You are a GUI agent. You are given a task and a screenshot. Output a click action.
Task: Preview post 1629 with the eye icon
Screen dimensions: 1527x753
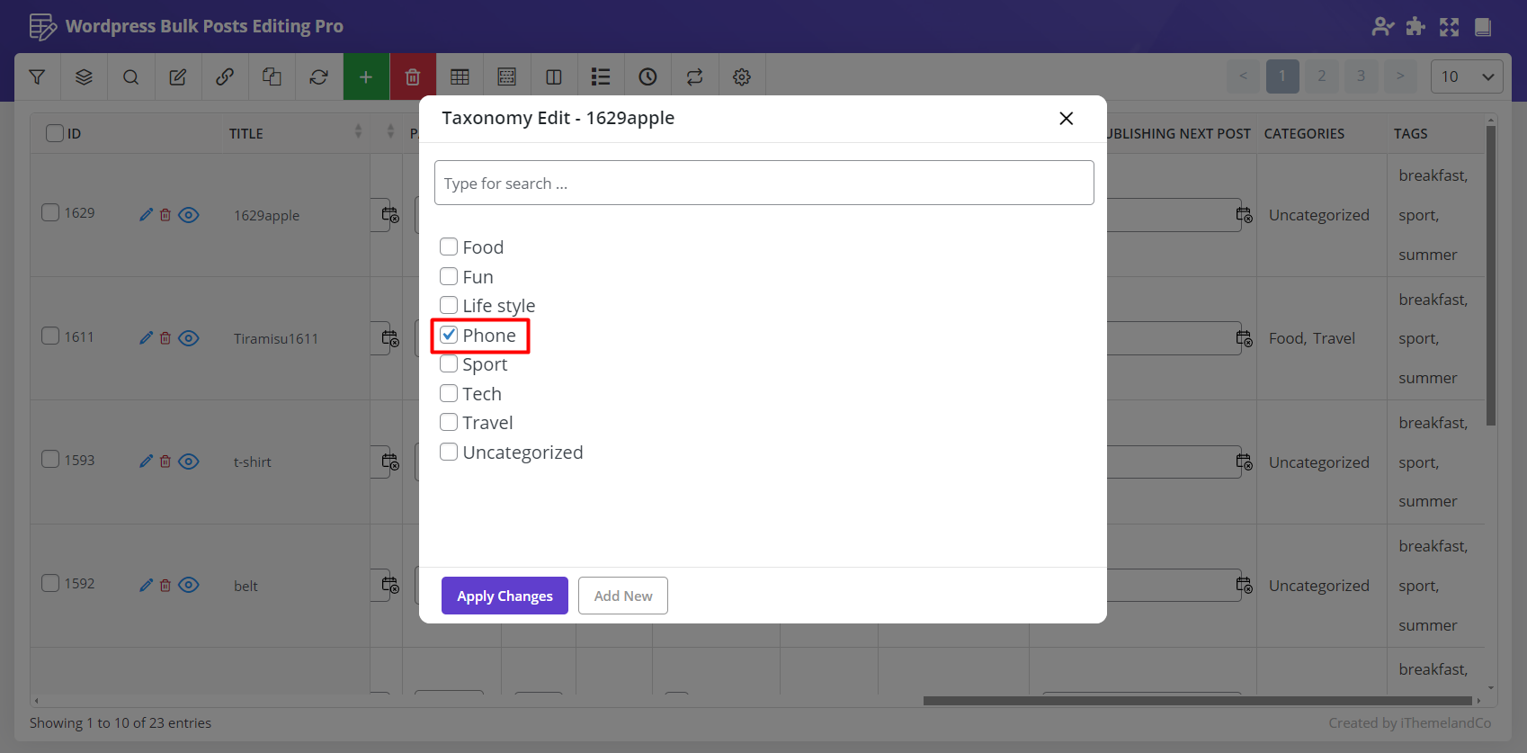tap(189, 215)
